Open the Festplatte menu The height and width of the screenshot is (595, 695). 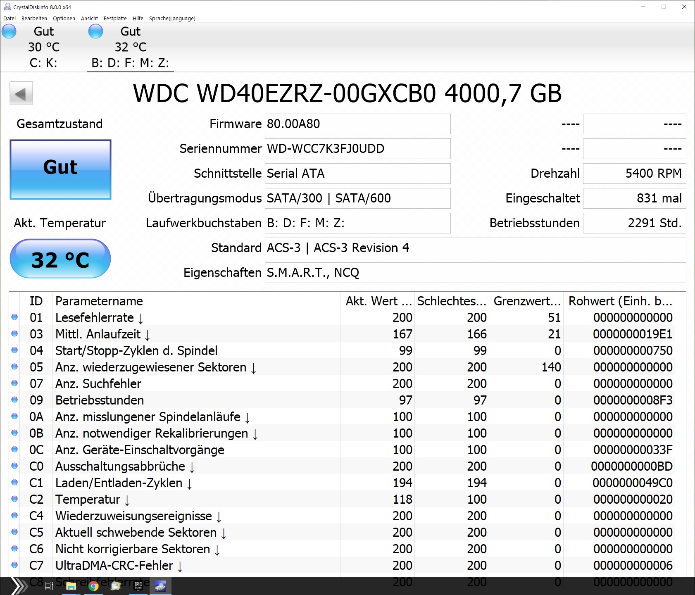(x=115, y=19)
